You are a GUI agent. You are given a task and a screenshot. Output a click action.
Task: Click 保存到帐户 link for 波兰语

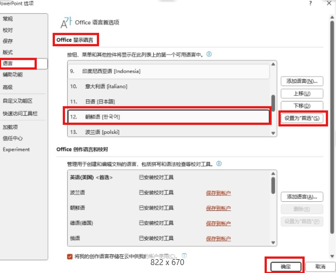point(218,193)
